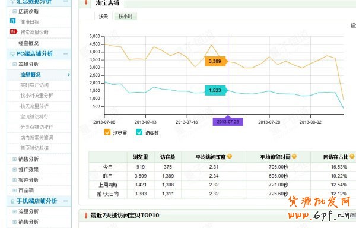
Task: Click 2013-07-13 label on chart axis
Action: point(145,122)
